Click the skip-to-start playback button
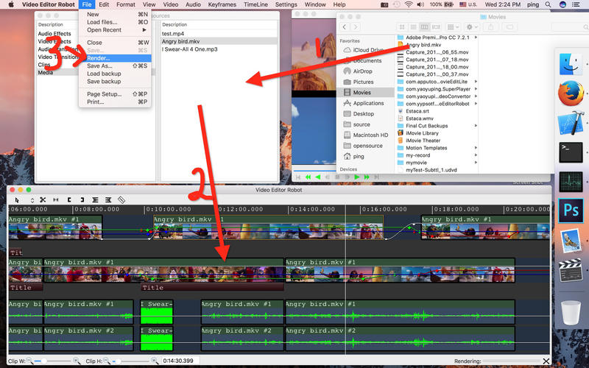This screenshot has width=589, height=368. pyautogui.click(x=298, y=177)
